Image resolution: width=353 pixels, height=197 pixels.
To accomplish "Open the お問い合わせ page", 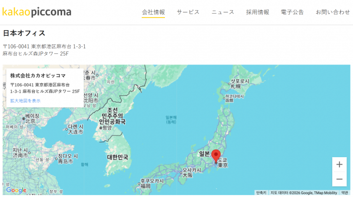I will click(x=333, y=12).
